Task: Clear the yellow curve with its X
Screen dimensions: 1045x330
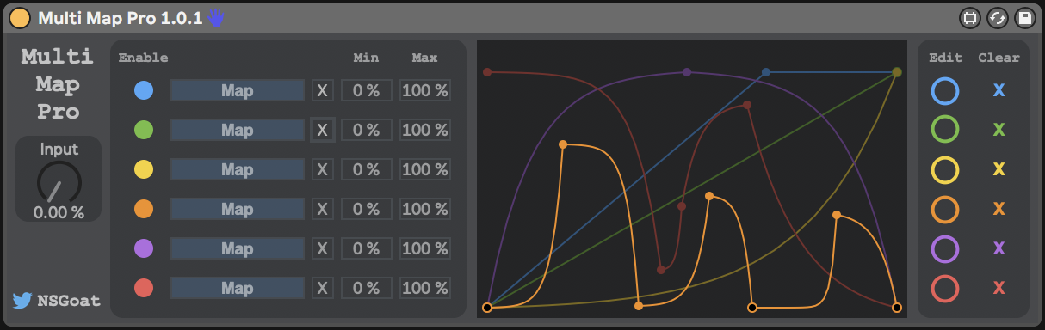Action: 999,169
